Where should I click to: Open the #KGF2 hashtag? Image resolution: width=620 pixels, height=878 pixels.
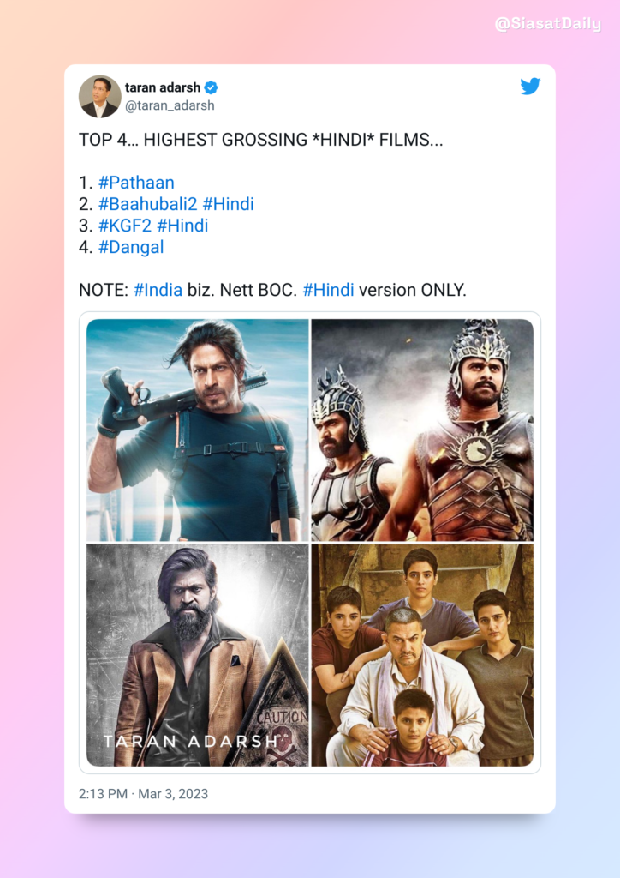(x=125, y=226)
